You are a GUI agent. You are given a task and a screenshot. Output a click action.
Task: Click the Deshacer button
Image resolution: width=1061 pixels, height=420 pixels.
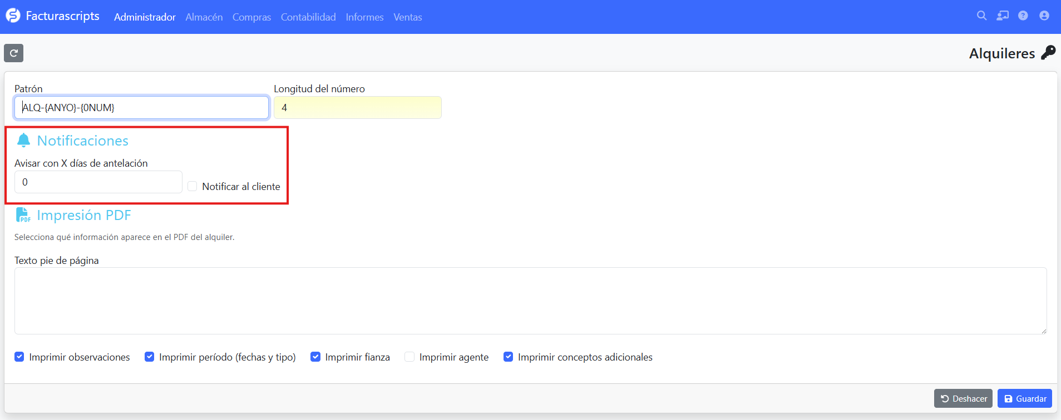(963, 398)
